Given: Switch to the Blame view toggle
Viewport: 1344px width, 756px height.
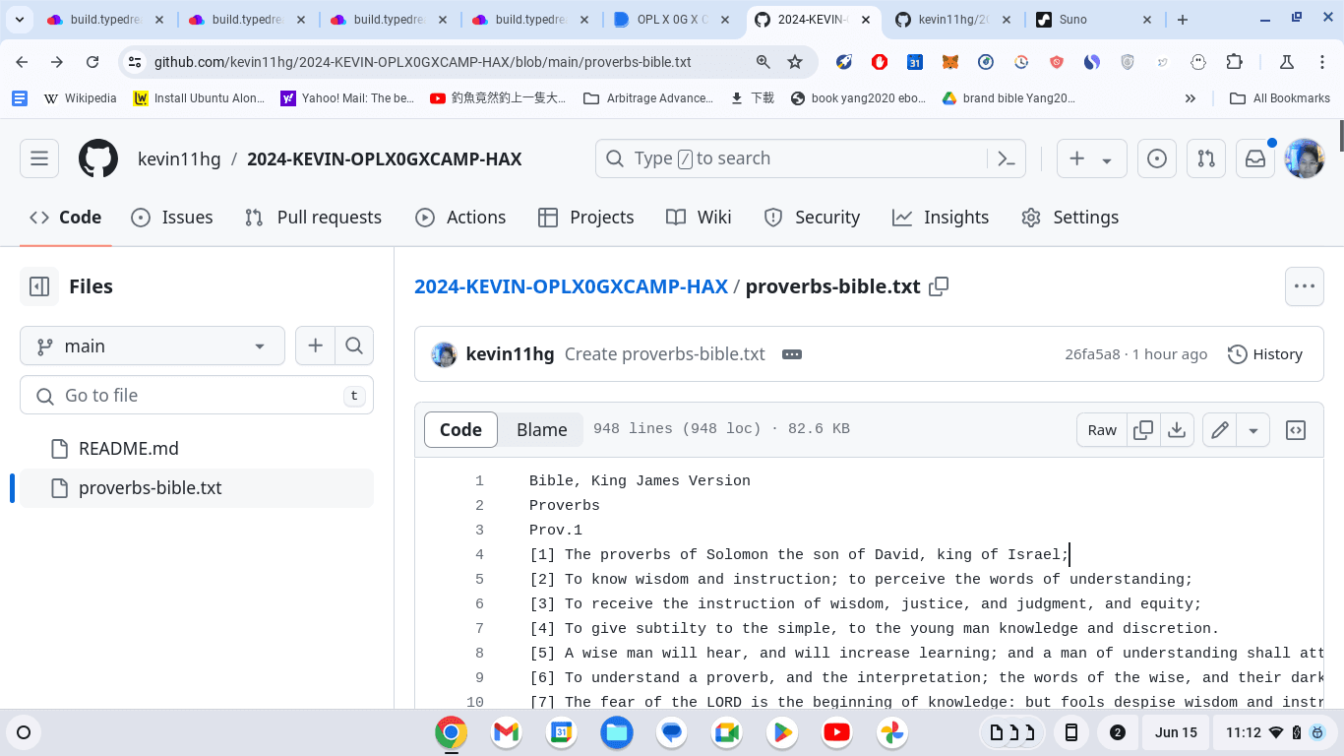Looking at the screenshot, I should click(541, 430).
